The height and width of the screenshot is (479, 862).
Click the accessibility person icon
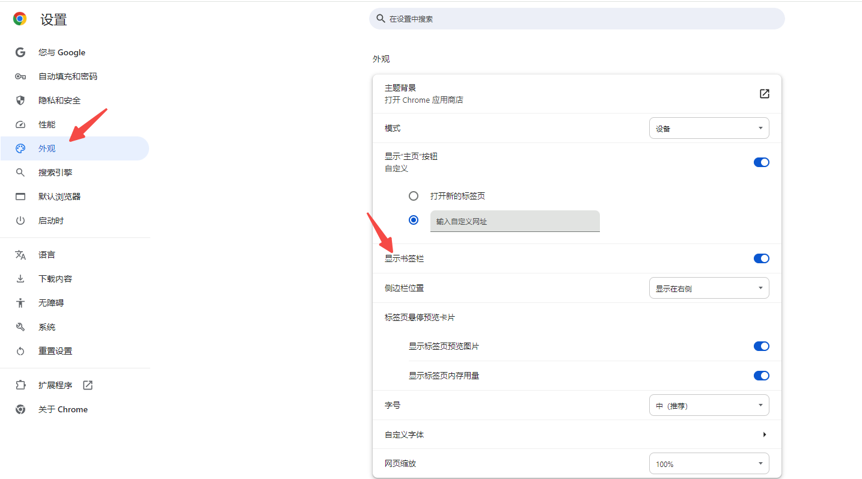(20, 303)
